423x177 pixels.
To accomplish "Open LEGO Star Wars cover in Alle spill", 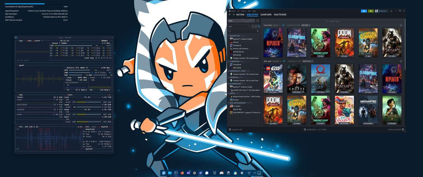I will [x=273, y=79].
